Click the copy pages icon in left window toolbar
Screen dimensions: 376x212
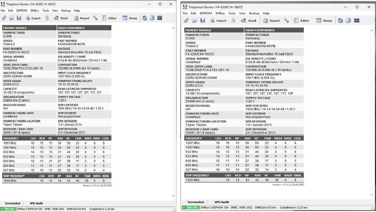[x=152, y=18]
